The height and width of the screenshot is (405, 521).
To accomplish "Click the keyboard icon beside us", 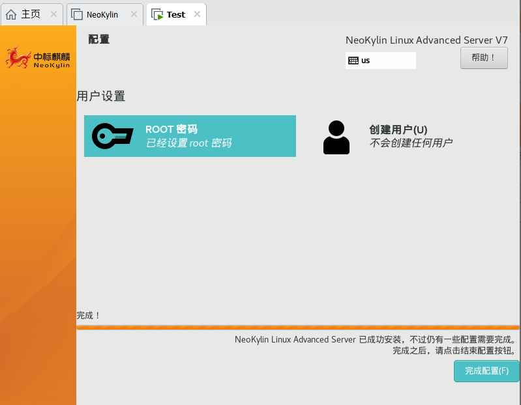I will point(353,61).
